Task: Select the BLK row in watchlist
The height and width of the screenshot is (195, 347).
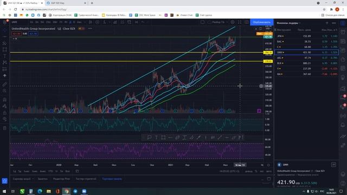Action: tap(306, 63)
